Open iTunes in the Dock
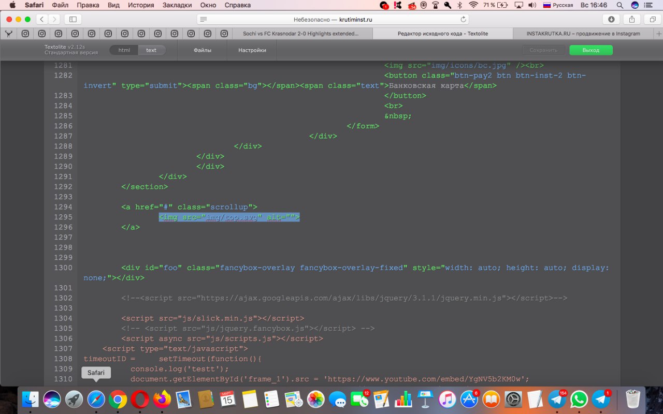 click(x=447, y=399)
